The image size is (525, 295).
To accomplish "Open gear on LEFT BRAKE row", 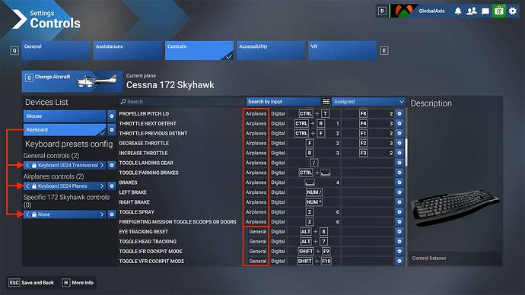I will pyautogui.click(x=399, y=192).
